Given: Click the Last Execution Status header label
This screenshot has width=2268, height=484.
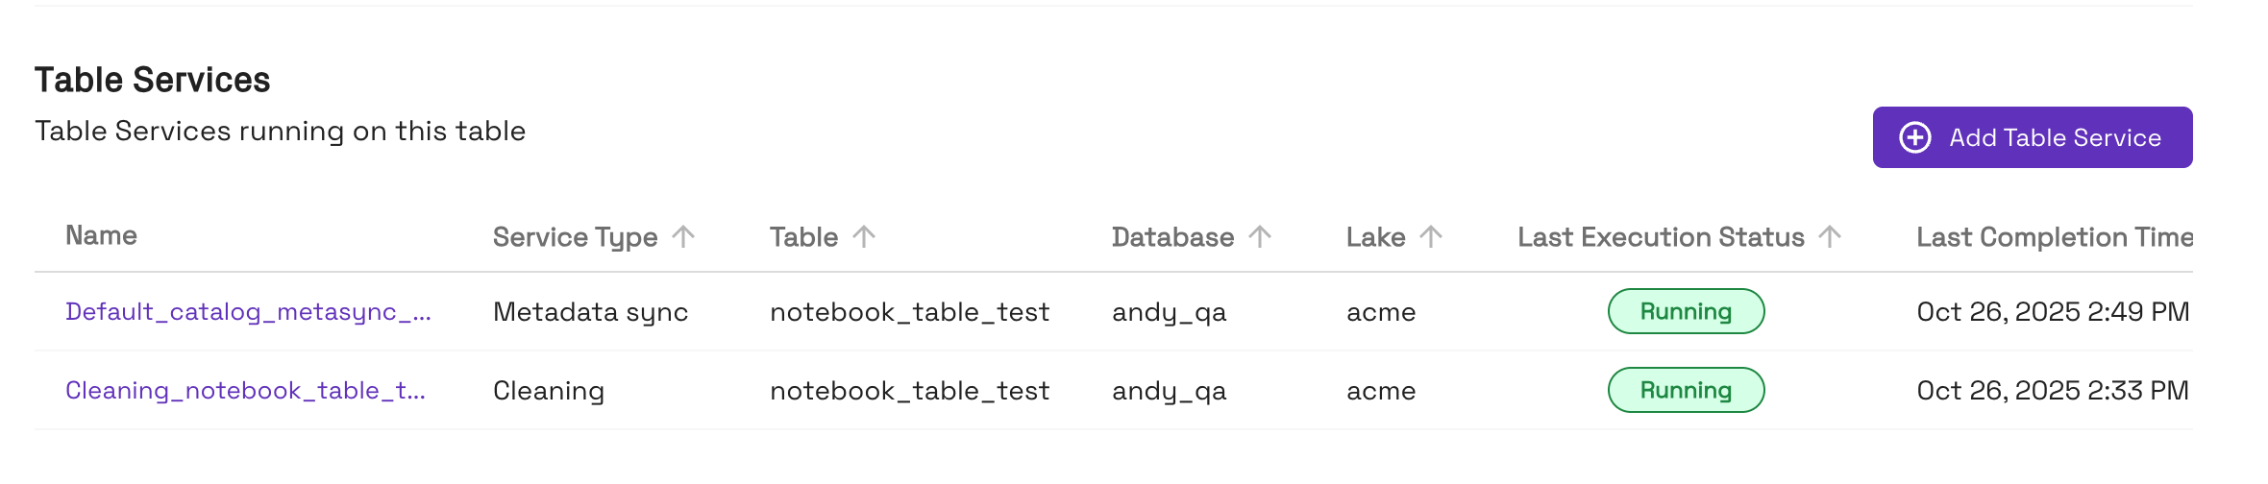Looking at the screenshot, I should click(1661, 237).
